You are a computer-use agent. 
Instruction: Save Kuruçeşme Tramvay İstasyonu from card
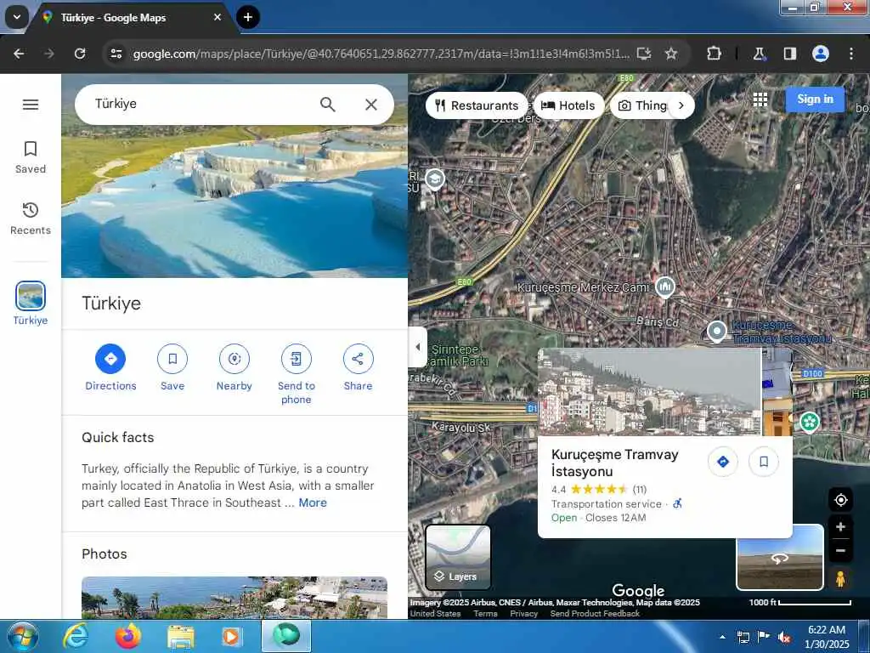click(764, 462)
